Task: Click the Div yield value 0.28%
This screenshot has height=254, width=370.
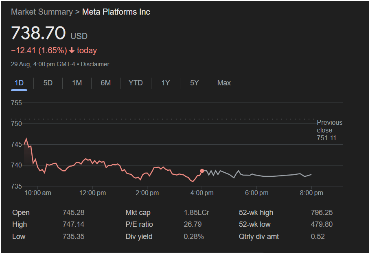Action: coord(194,236)
